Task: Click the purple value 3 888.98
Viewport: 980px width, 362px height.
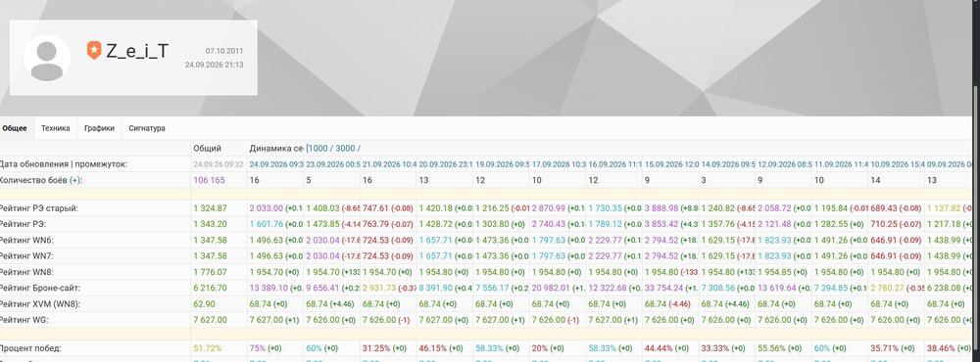Action: coord(661,208)
